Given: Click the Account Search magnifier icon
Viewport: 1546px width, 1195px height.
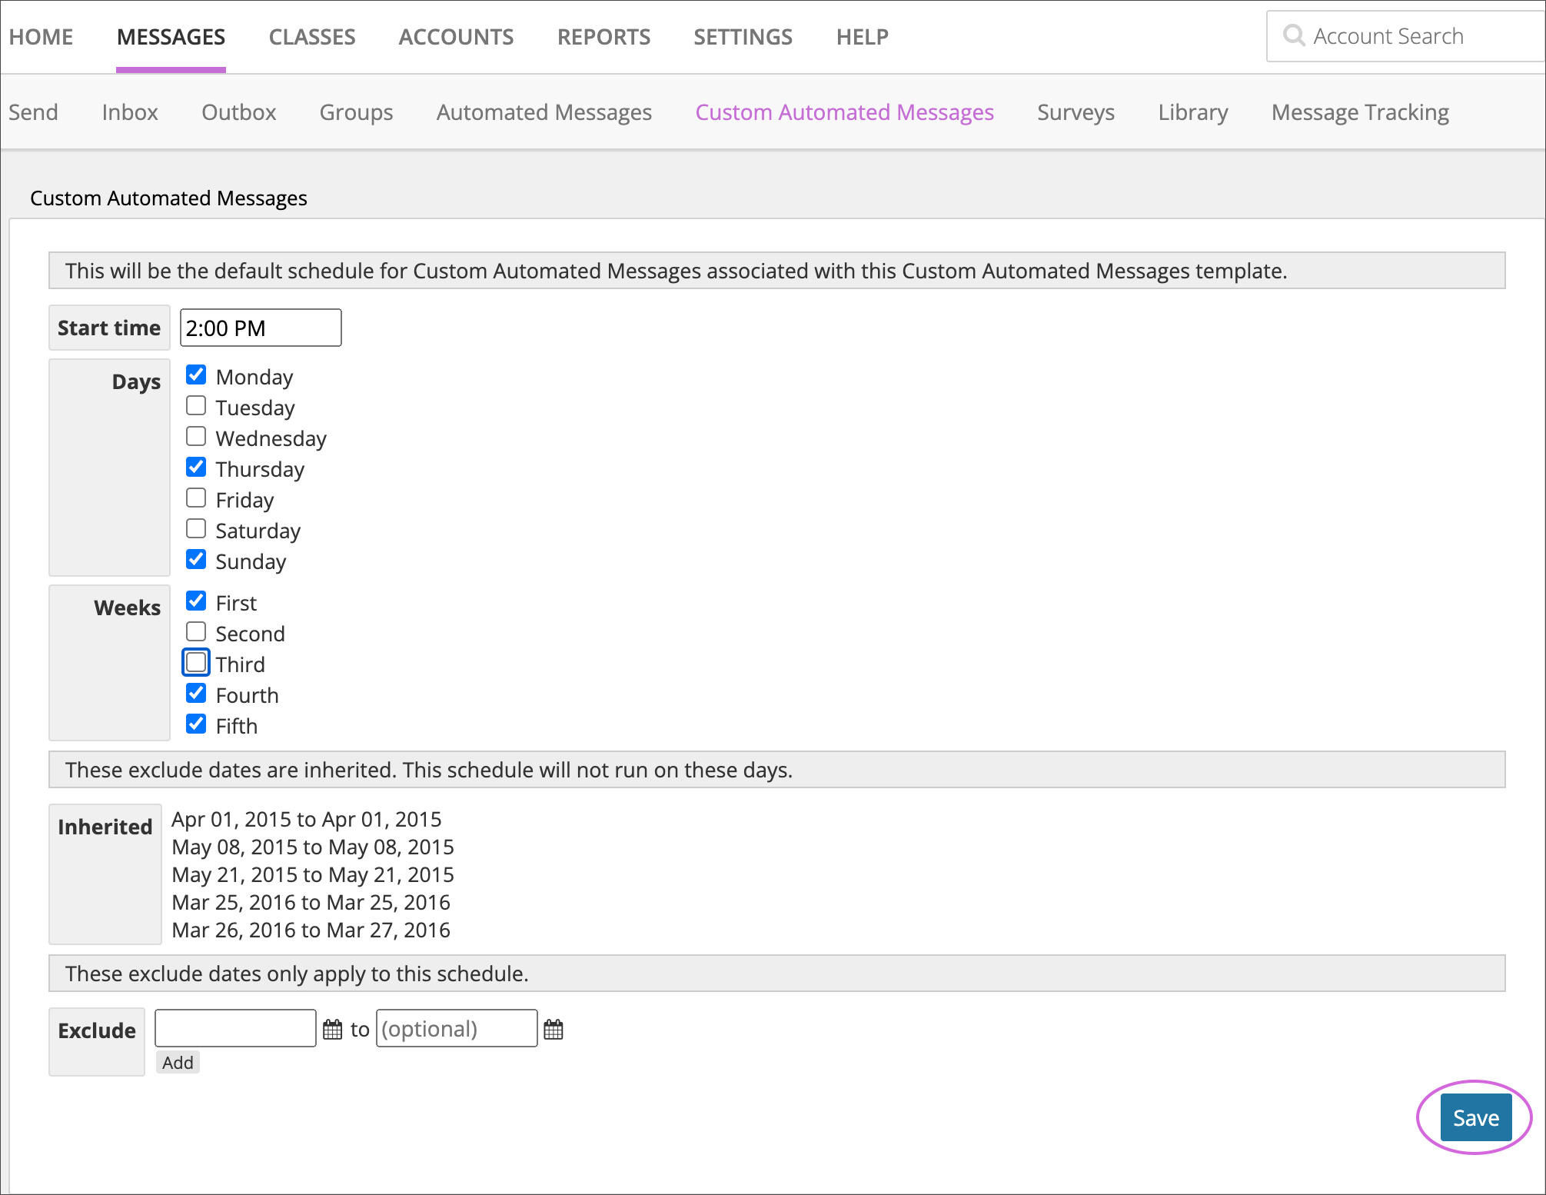Looking at the screenshot, I should coord(1294,35).
